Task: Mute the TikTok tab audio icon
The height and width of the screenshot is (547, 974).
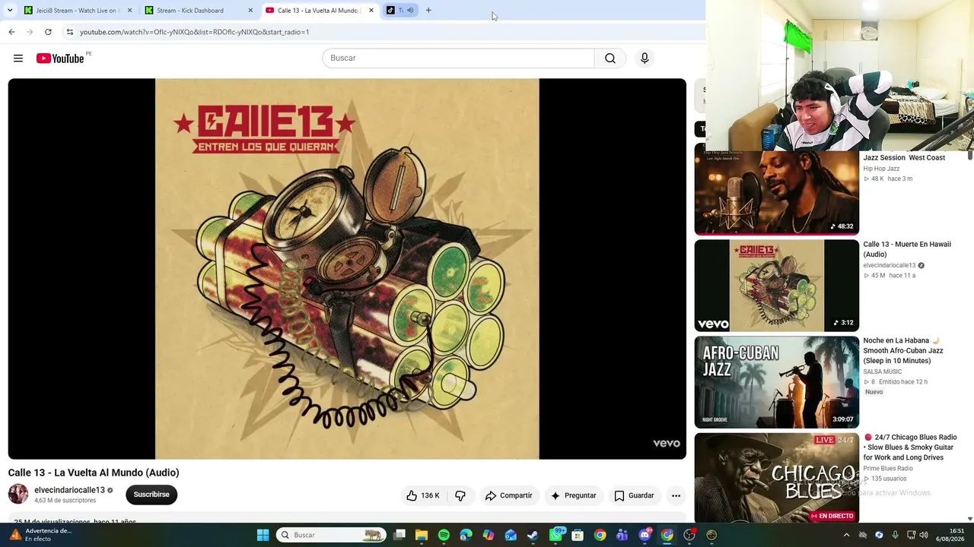Action: point(410,11)
